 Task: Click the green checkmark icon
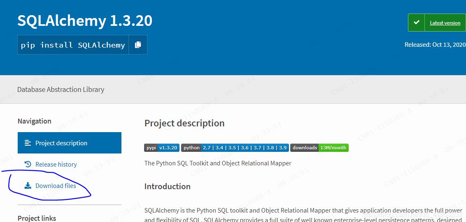pyautogui.click(x=417, y=23)
